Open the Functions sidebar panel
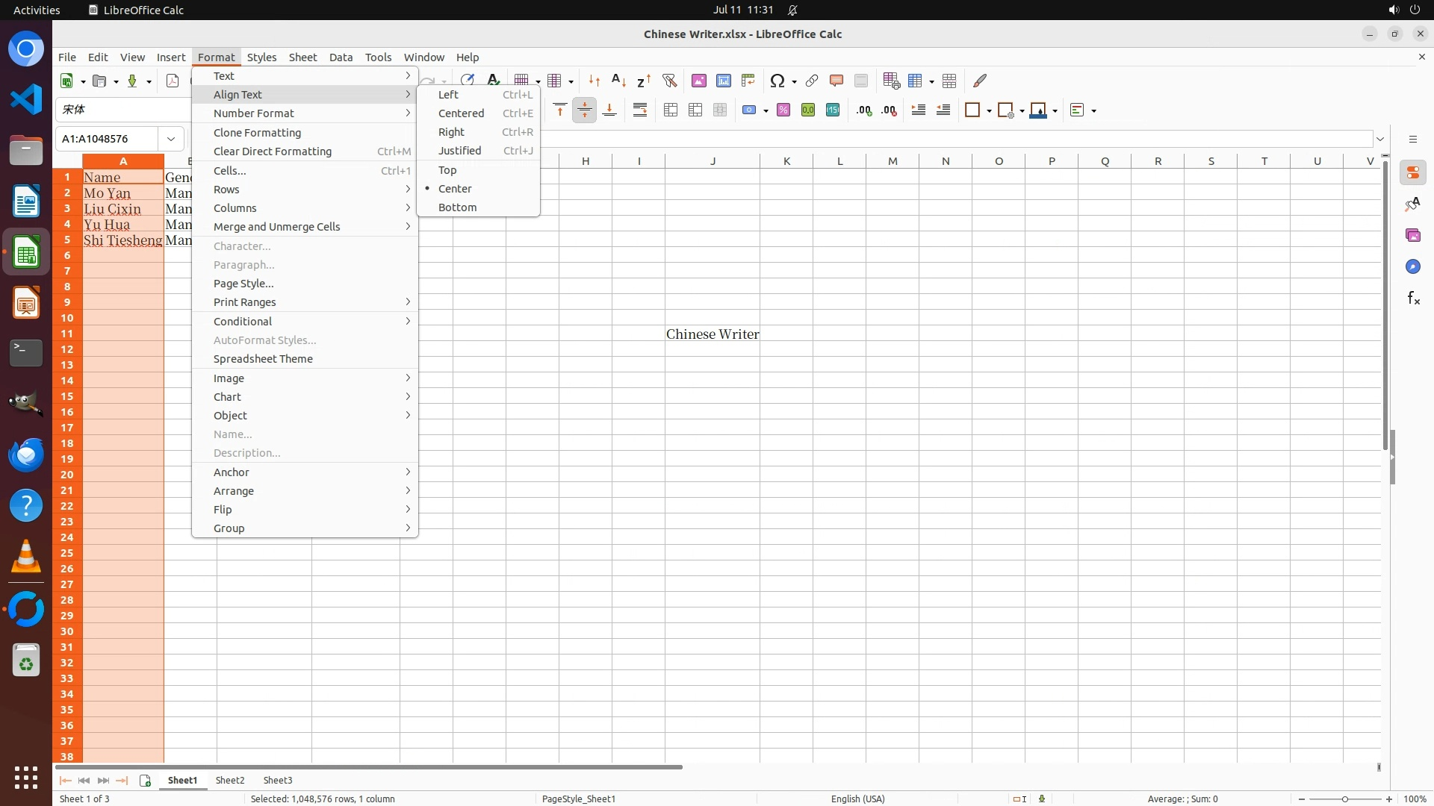 pyautogui.click(x=1413, y=299)
